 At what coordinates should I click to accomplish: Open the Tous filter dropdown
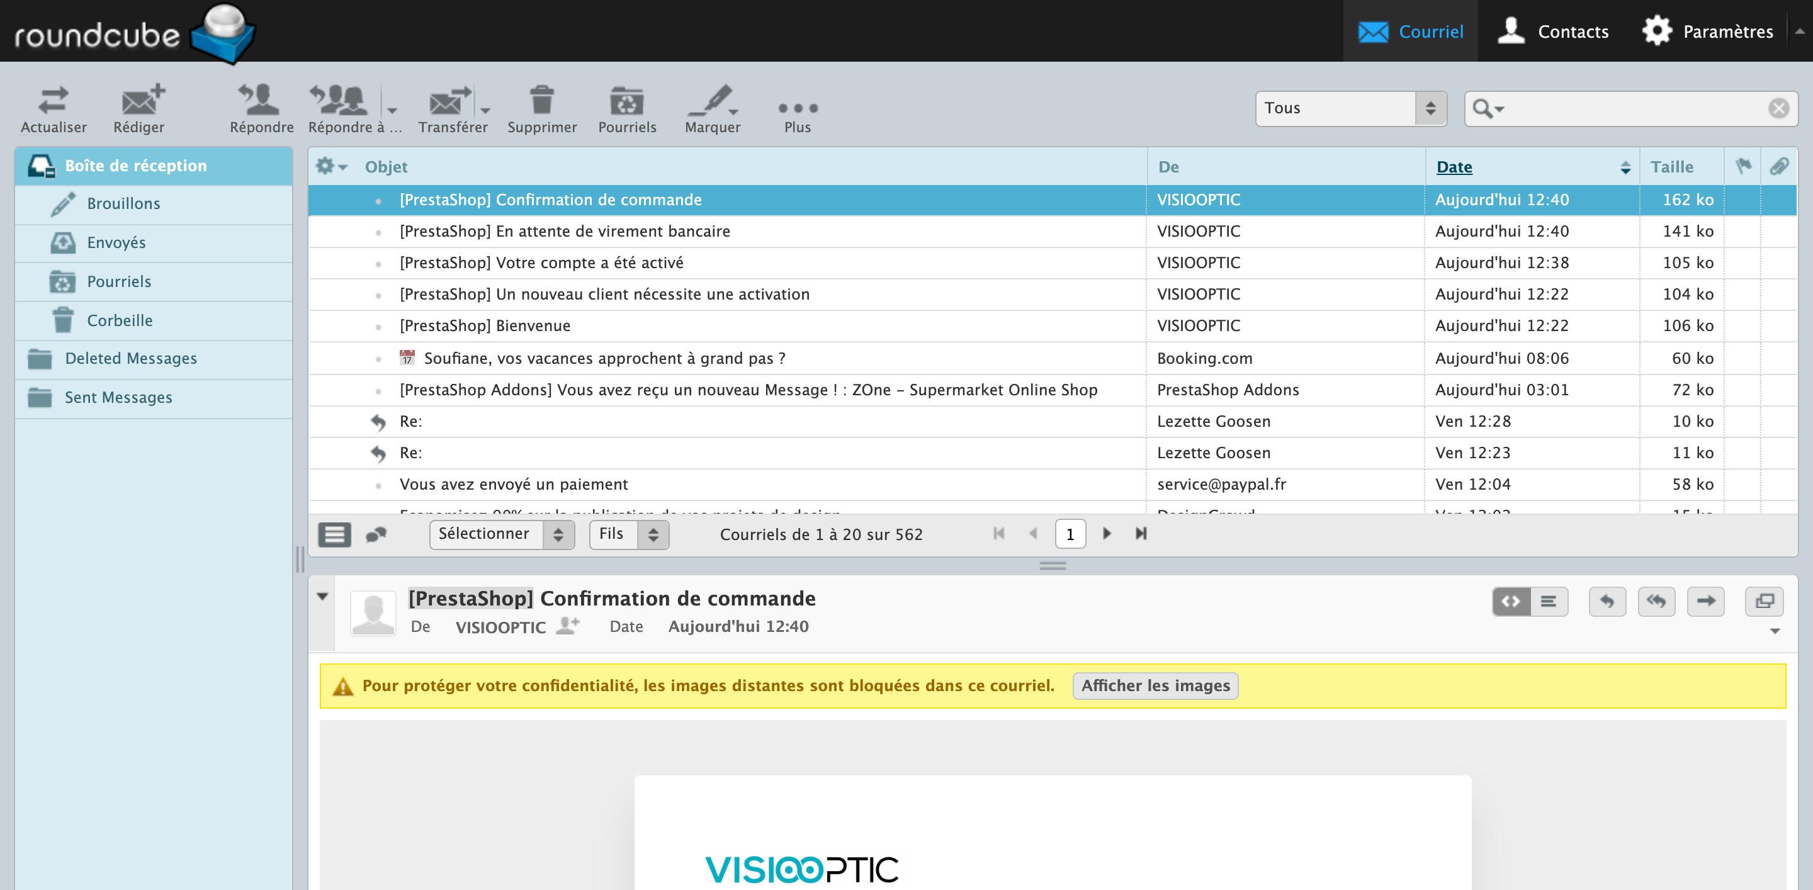click(x=1350, y=108)
